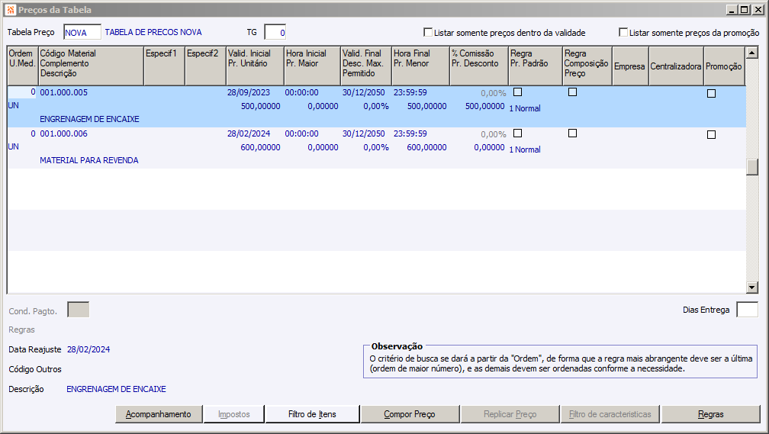Image resolution: width=769 pixels, height=434 pixels.
Task: Maximize the Preços da Tabela window
Action: [744, 10]
